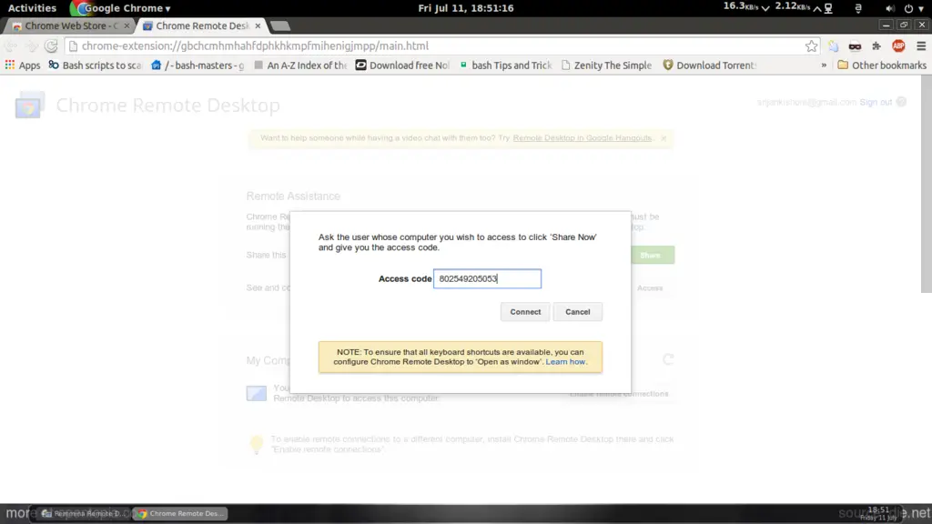Click the upload speed indicator
The image size is (932, 524).
click(798, 6)
